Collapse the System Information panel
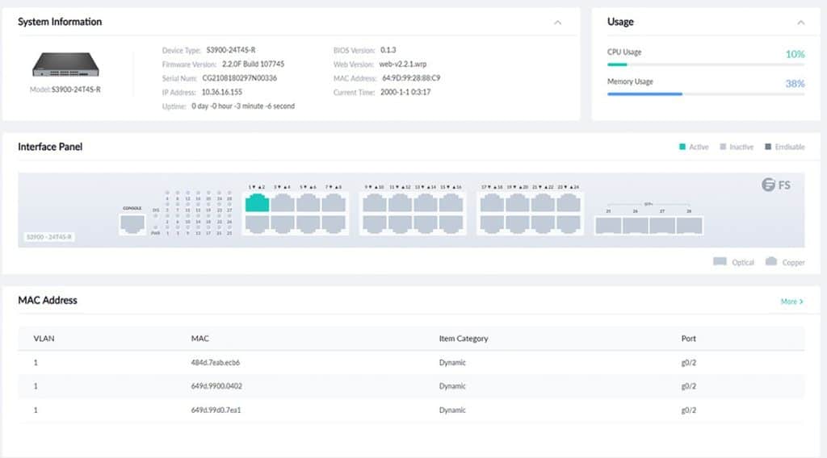The height and width of the screenshot is (458, 827). pyautogui.click(x=557, y=23)
